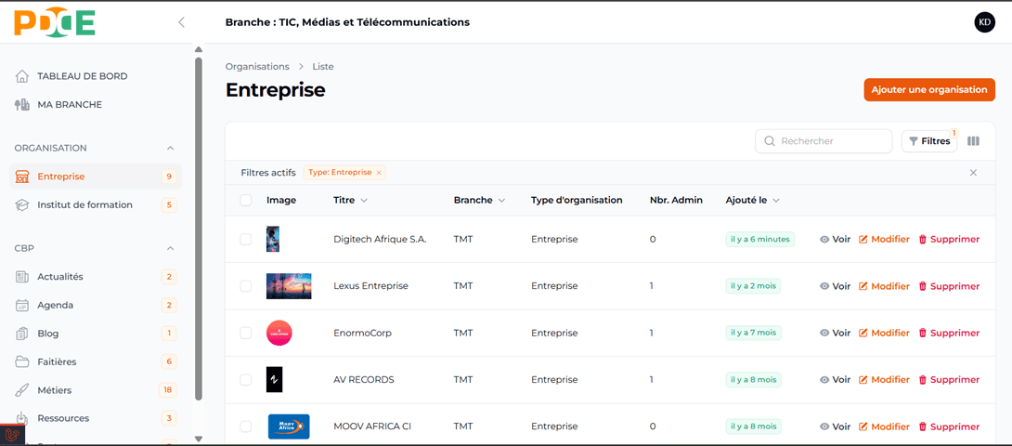The image size is (1012, 446).
Task: Collapse the CBP sidebar section
Action: pos(170,248)
